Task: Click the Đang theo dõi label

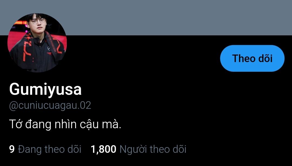Action: point(50,149)
